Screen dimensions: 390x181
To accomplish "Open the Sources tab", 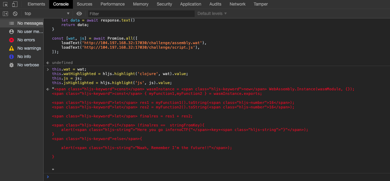I will coord(84,4).
